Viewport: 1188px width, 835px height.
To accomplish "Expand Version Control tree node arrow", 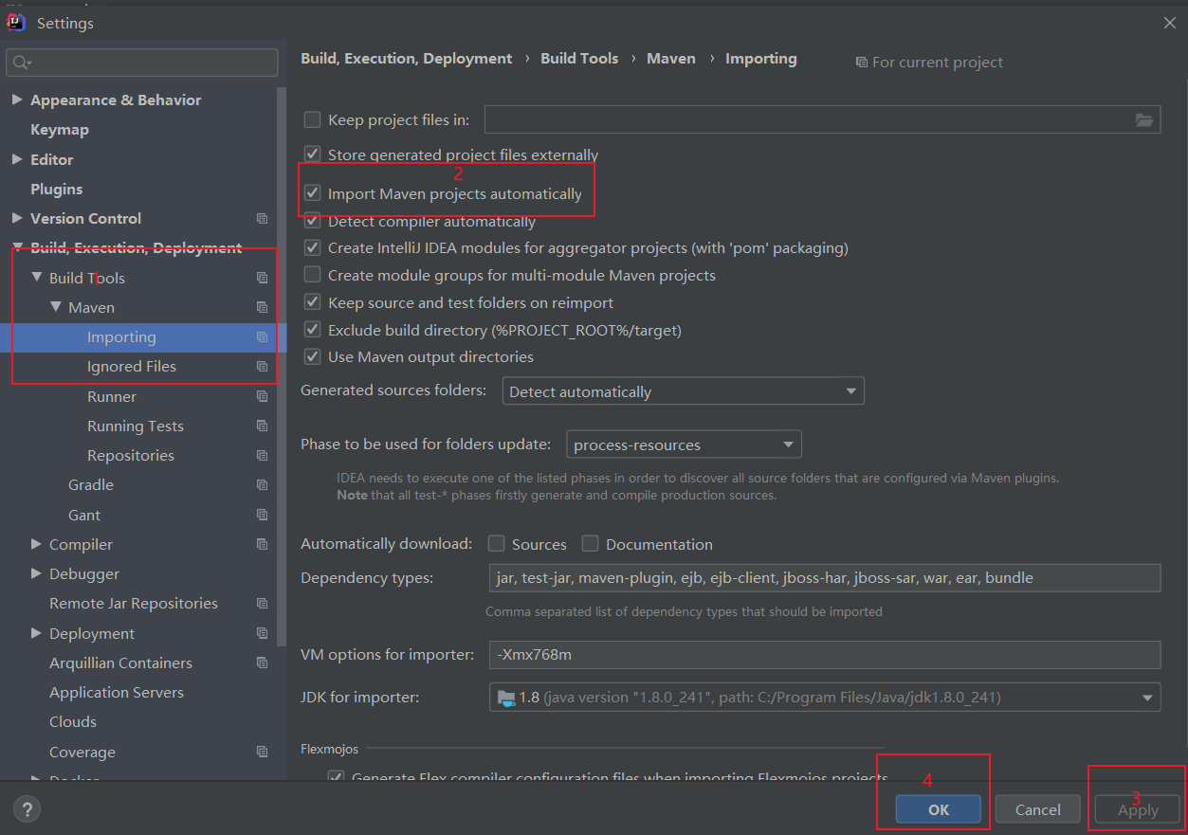I will [17, 218].
